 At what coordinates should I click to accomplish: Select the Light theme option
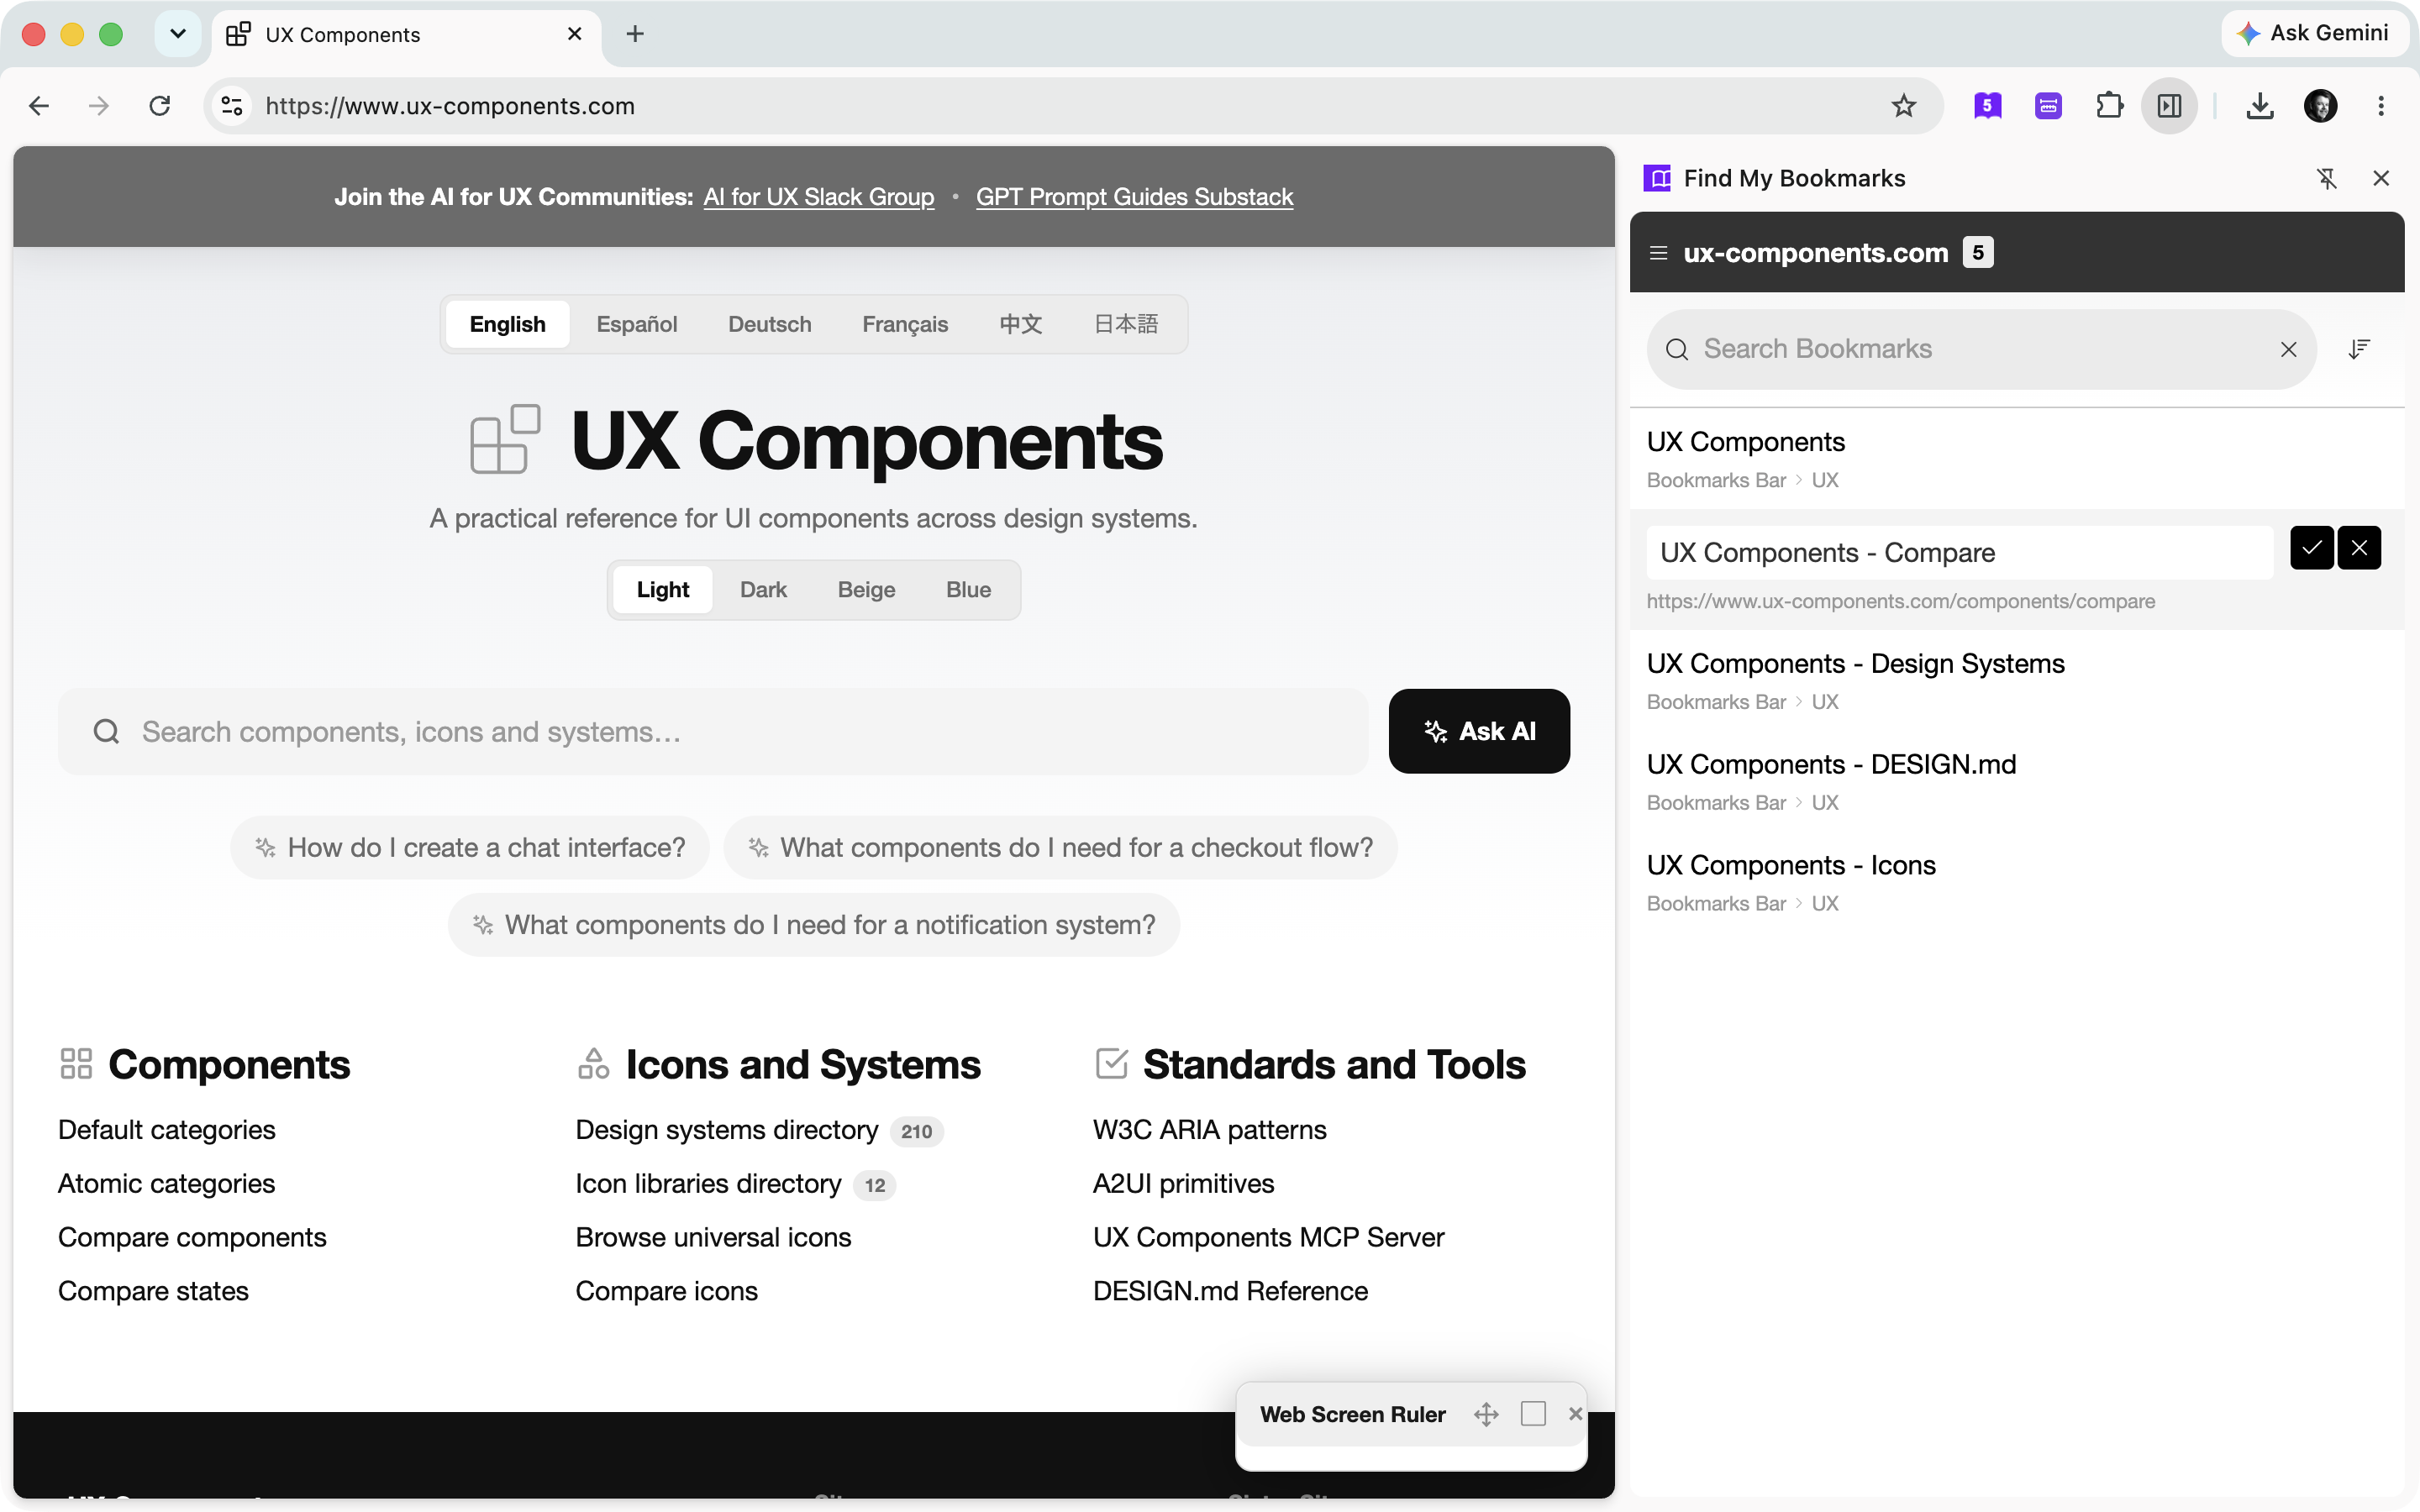663,590
